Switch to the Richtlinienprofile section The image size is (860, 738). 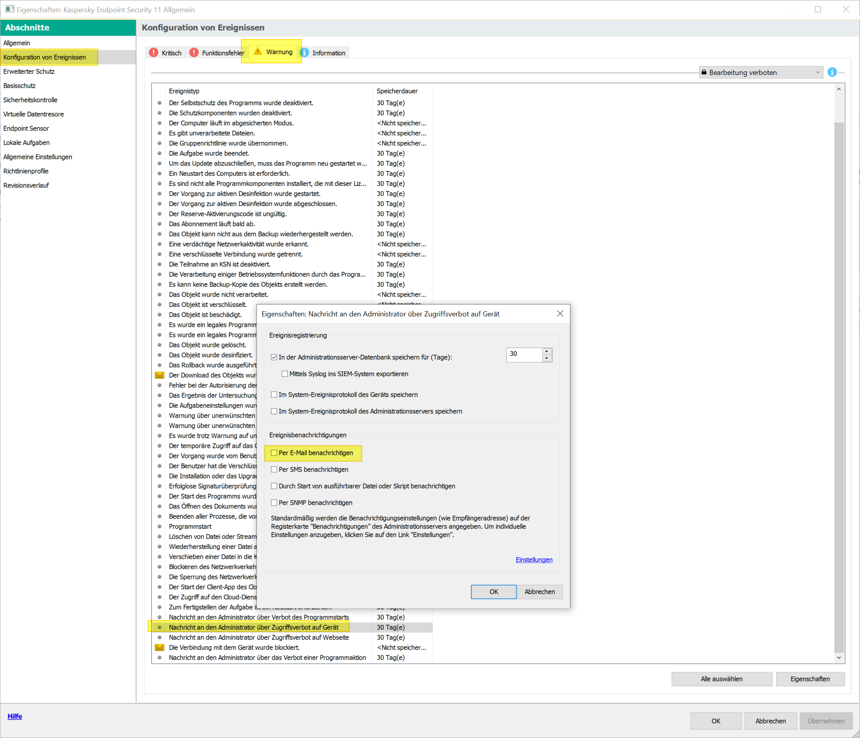(x=26, y=171)
